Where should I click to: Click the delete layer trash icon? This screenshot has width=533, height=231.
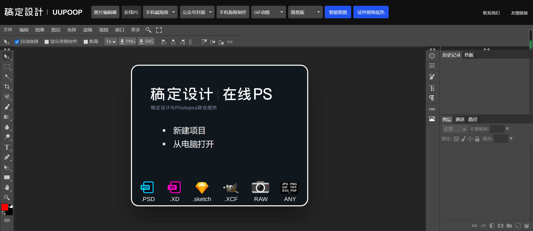527,226
